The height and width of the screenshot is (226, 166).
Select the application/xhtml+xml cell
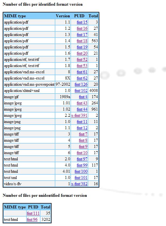point(29,91)
